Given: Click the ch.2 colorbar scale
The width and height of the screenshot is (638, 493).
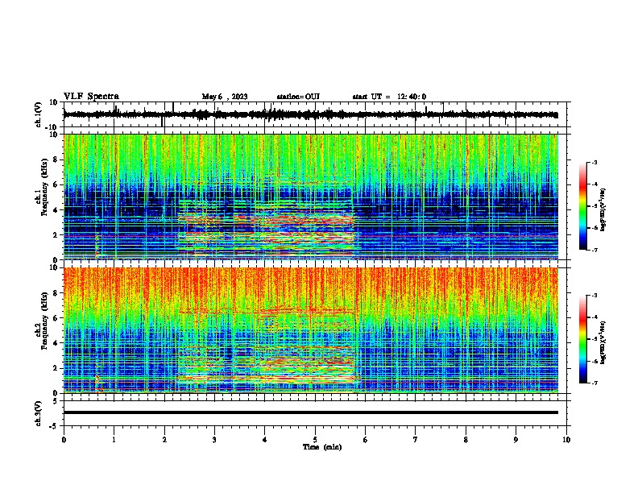Looking at the screenshot, I should pos(583,339).
